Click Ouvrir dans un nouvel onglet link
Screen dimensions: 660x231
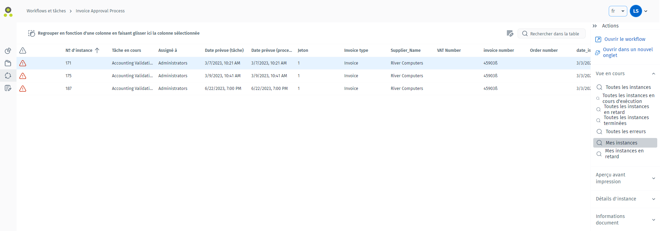[628, 52]
